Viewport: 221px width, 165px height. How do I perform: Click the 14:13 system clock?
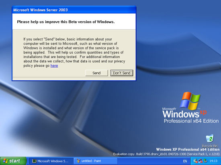tap(213, 161)
